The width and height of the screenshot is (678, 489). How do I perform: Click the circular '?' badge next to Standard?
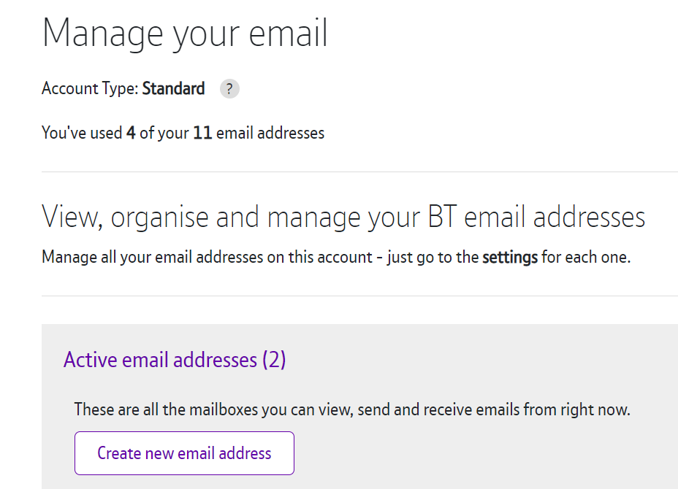(229, 88)
